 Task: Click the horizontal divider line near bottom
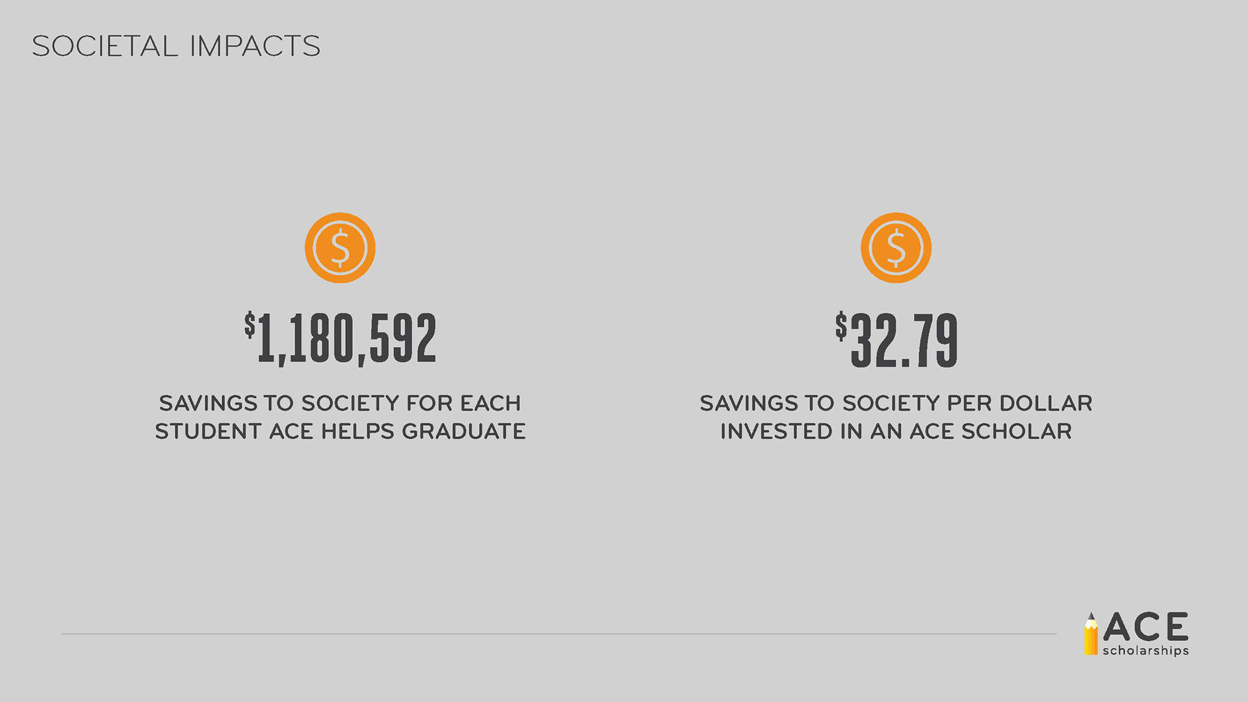coord(559,634)
